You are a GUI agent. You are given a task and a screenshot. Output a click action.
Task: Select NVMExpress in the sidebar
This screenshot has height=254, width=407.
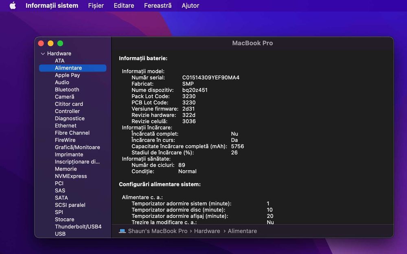pos(71,176)
